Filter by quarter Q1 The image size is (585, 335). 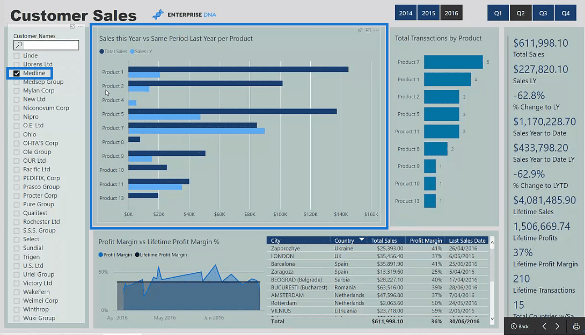tap(498, 13)
